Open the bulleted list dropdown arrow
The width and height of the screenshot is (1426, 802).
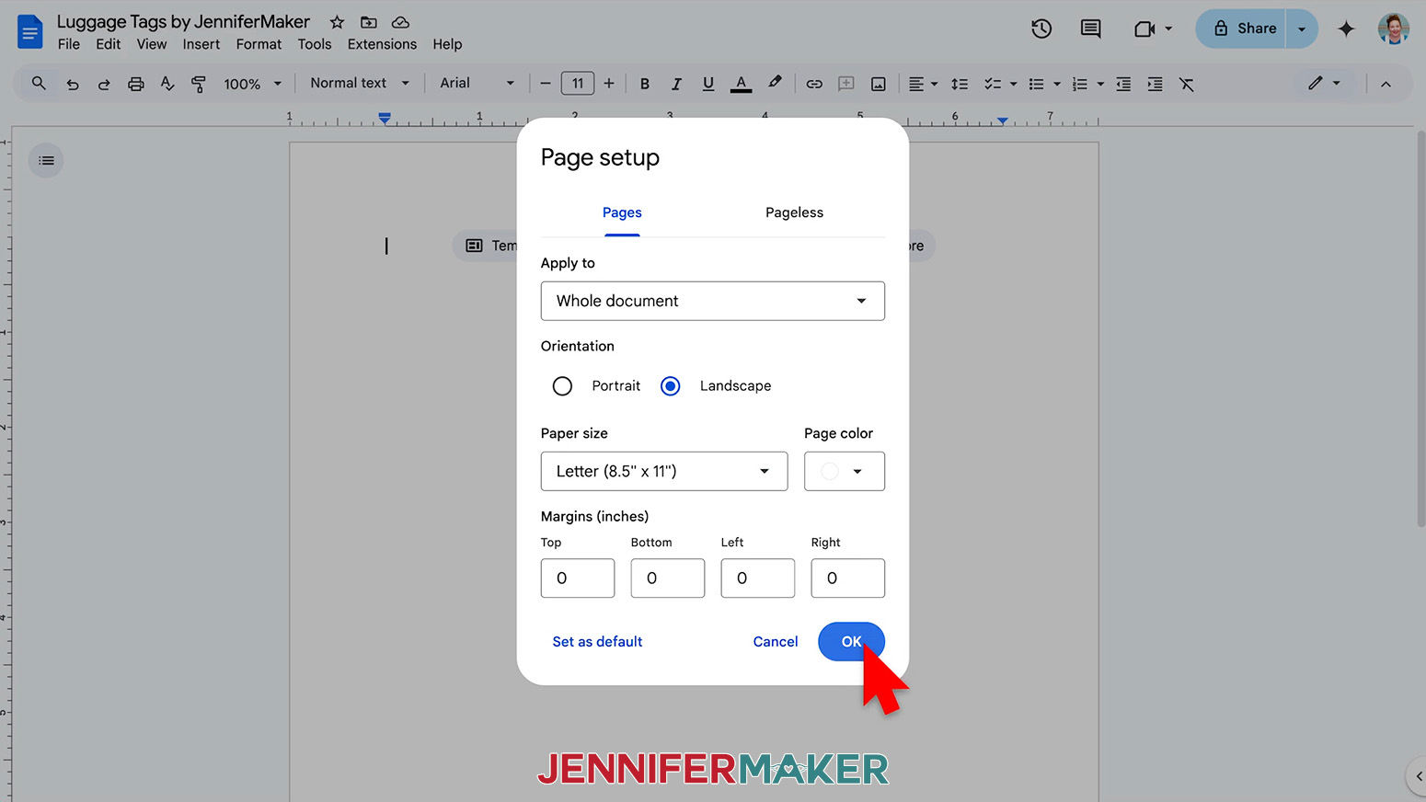tap(1057, 84)
